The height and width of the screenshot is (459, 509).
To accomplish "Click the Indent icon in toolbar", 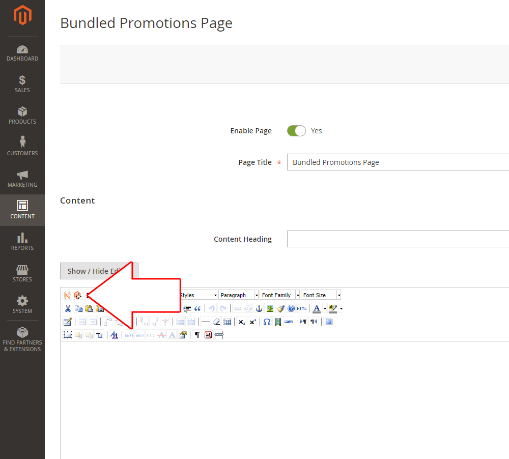I will point(187,308).
